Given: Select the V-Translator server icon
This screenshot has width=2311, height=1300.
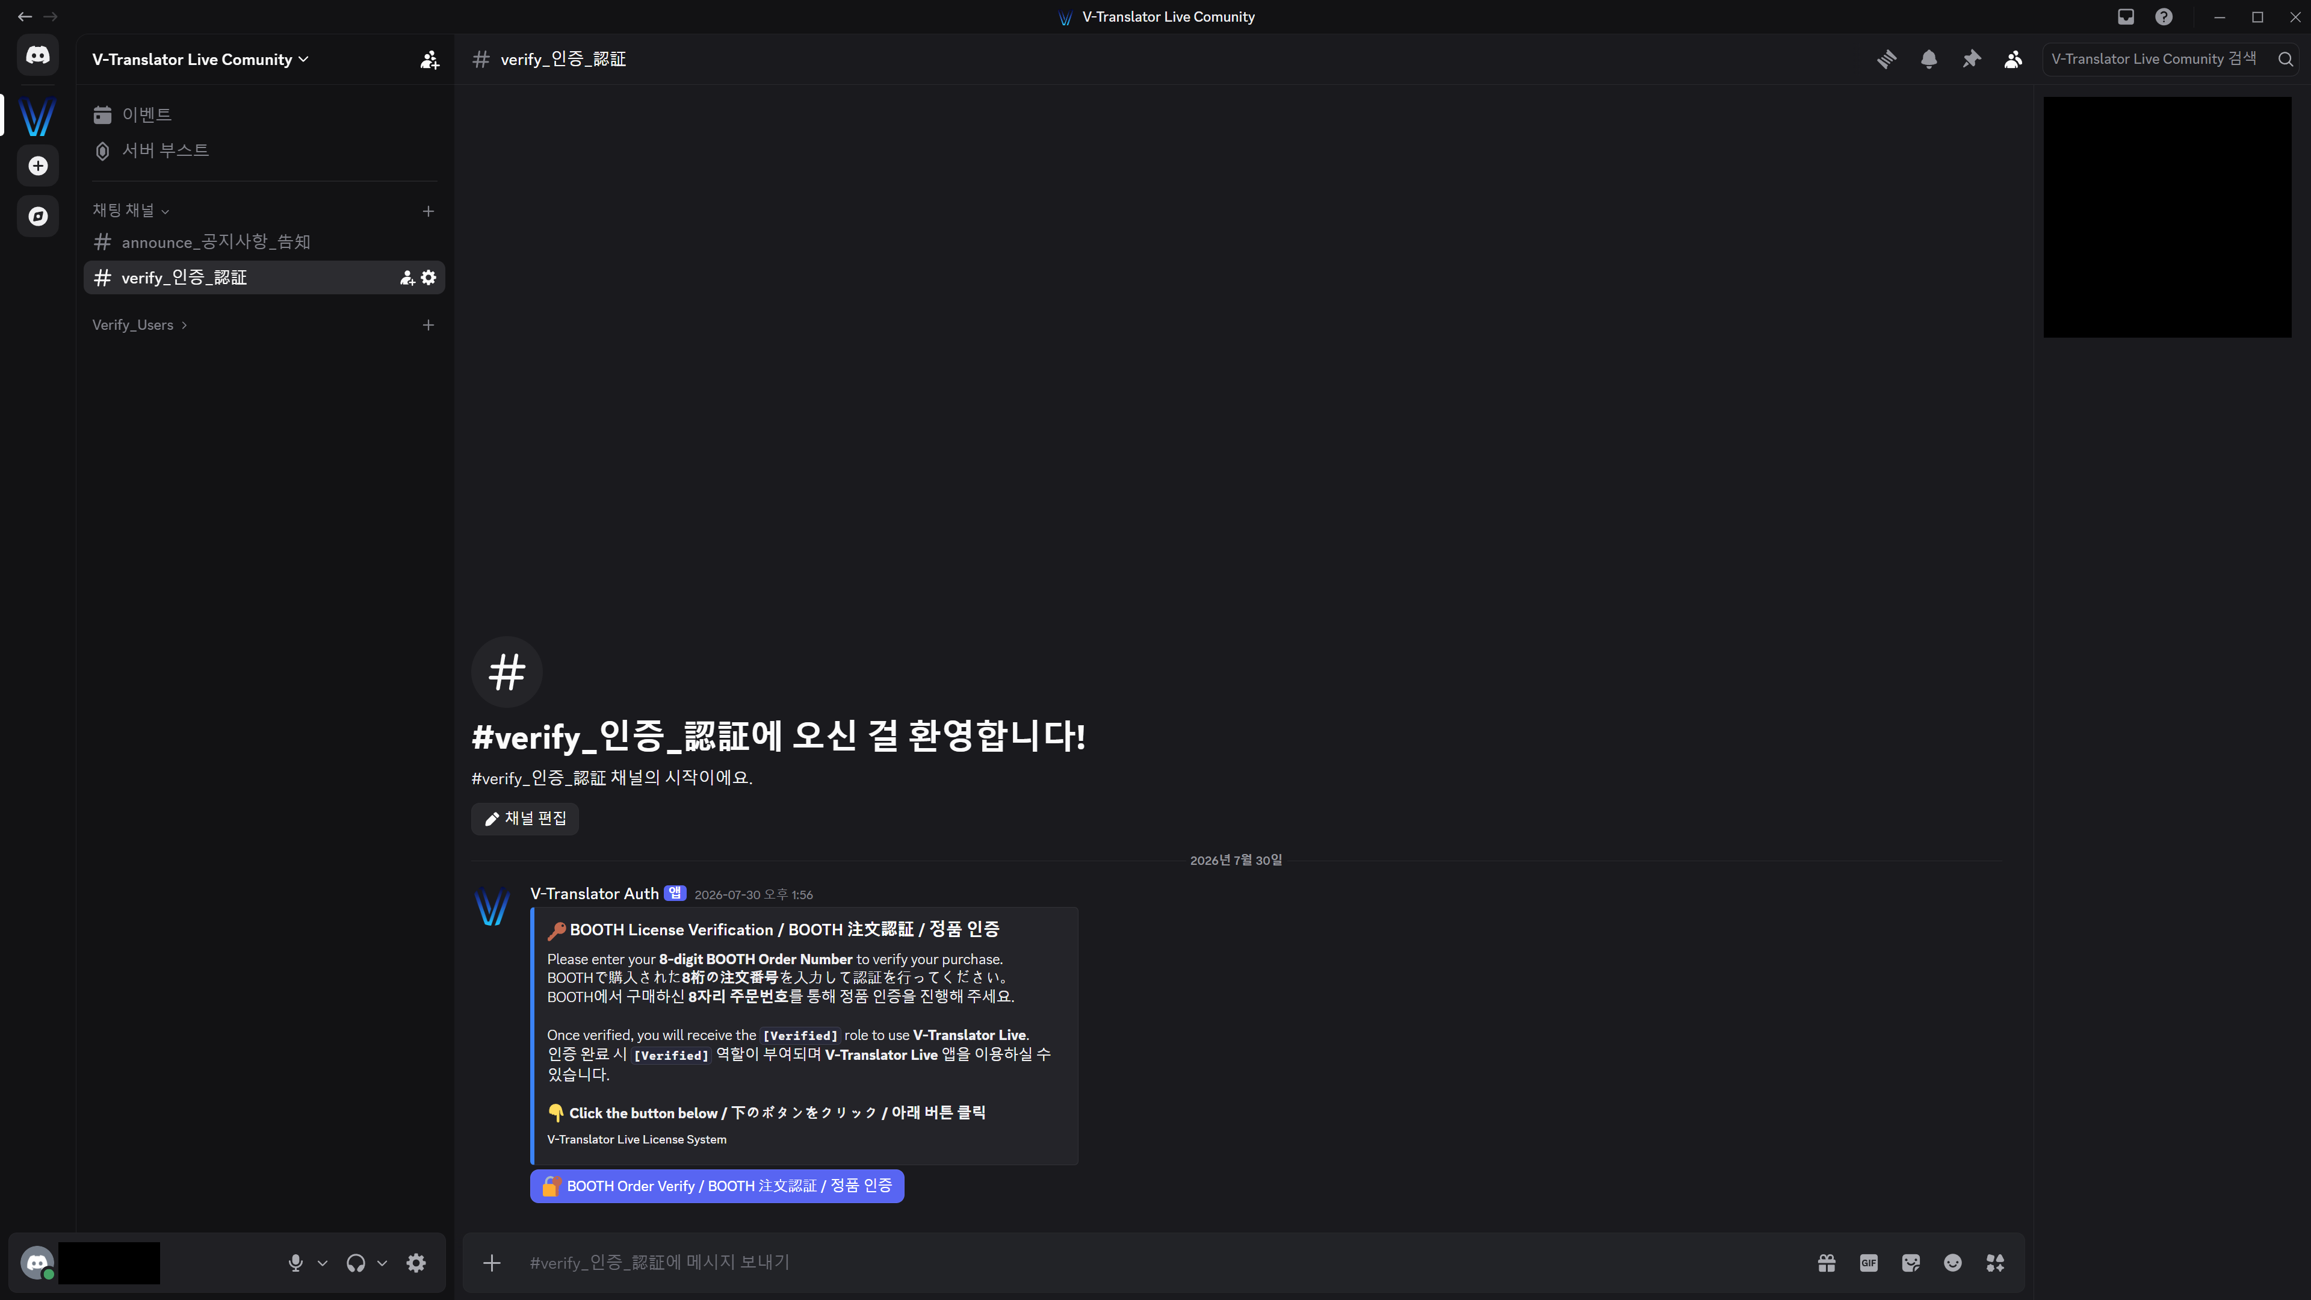Looking at the screenshot, I should click(38, 117).
